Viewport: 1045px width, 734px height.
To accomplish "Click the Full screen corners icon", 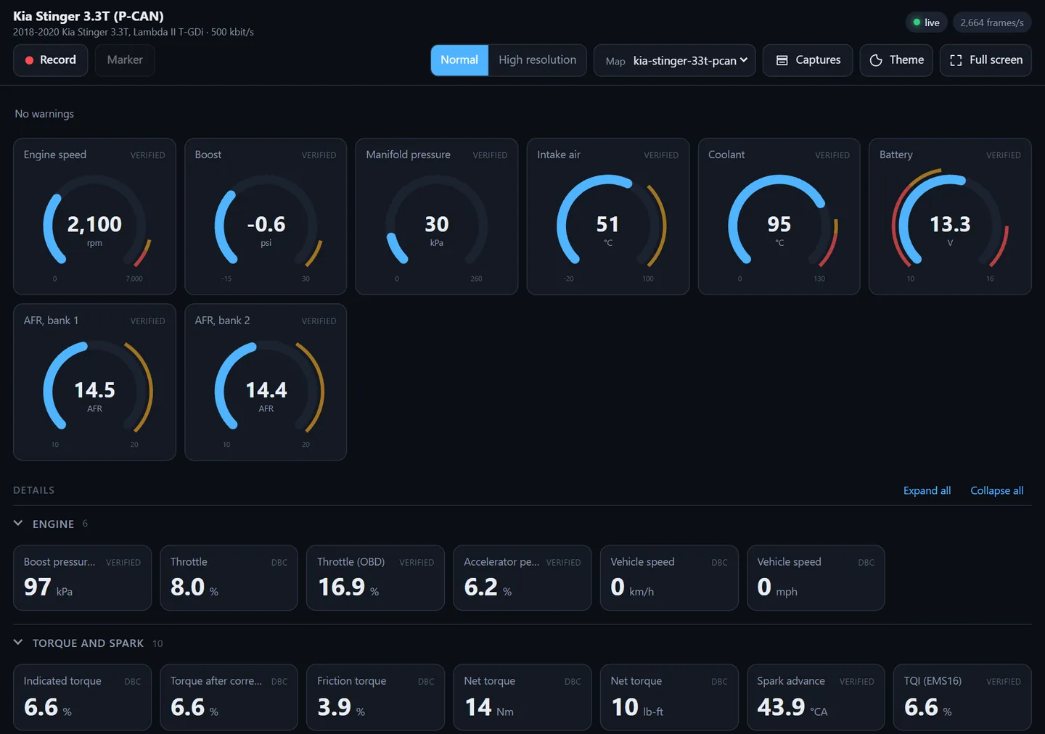I will 956,60.
